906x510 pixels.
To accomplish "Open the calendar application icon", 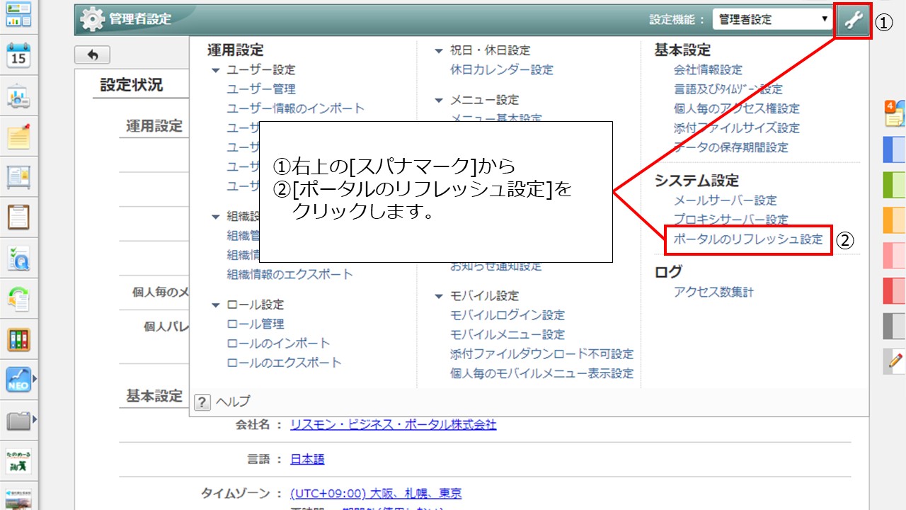I will pos(18,55).
